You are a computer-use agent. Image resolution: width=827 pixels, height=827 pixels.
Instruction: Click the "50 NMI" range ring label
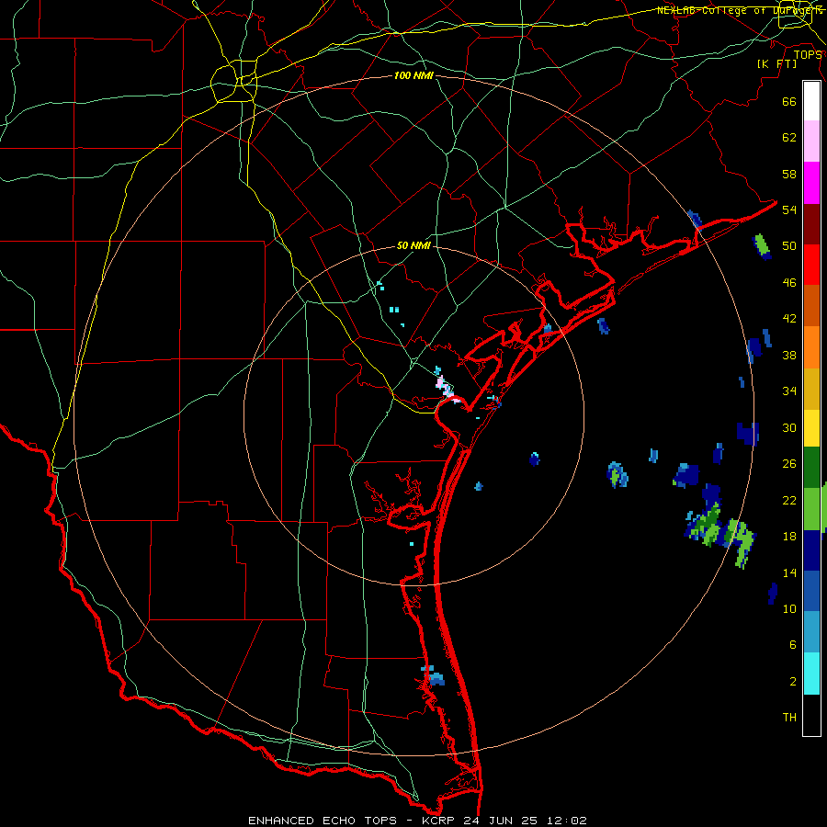click(413, 245)
